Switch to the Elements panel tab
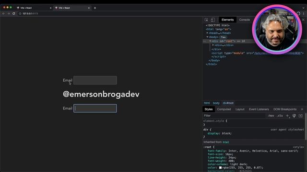307x172 pixels. point(227,20)
